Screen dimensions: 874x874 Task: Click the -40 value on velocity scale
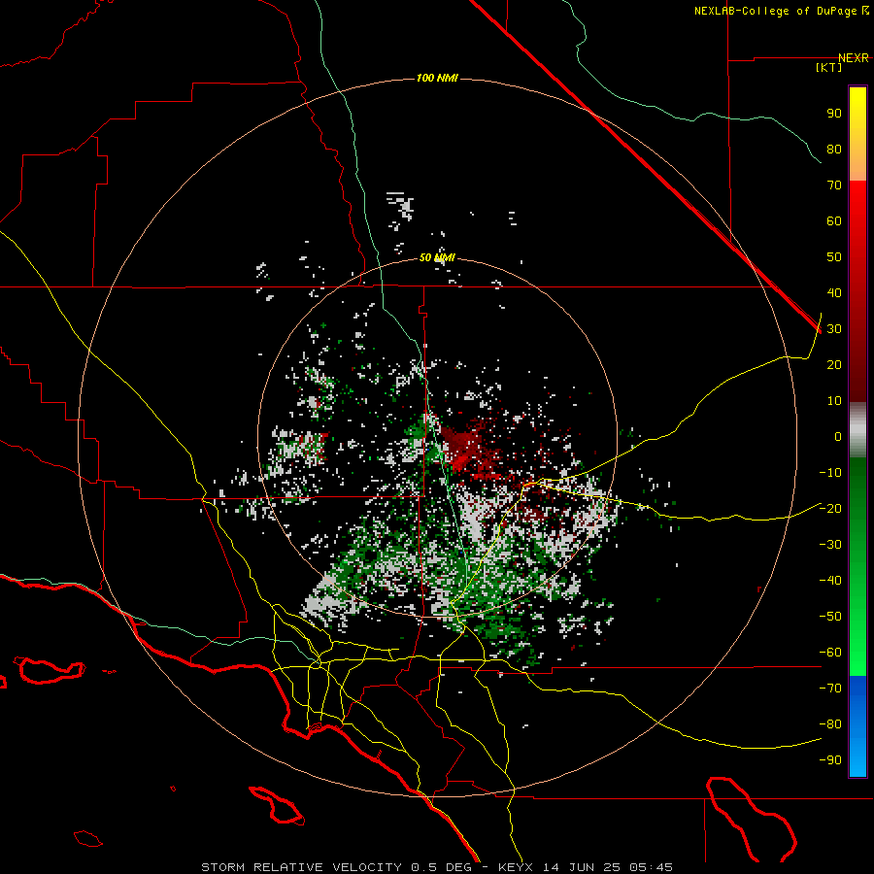tap(830, 581)
